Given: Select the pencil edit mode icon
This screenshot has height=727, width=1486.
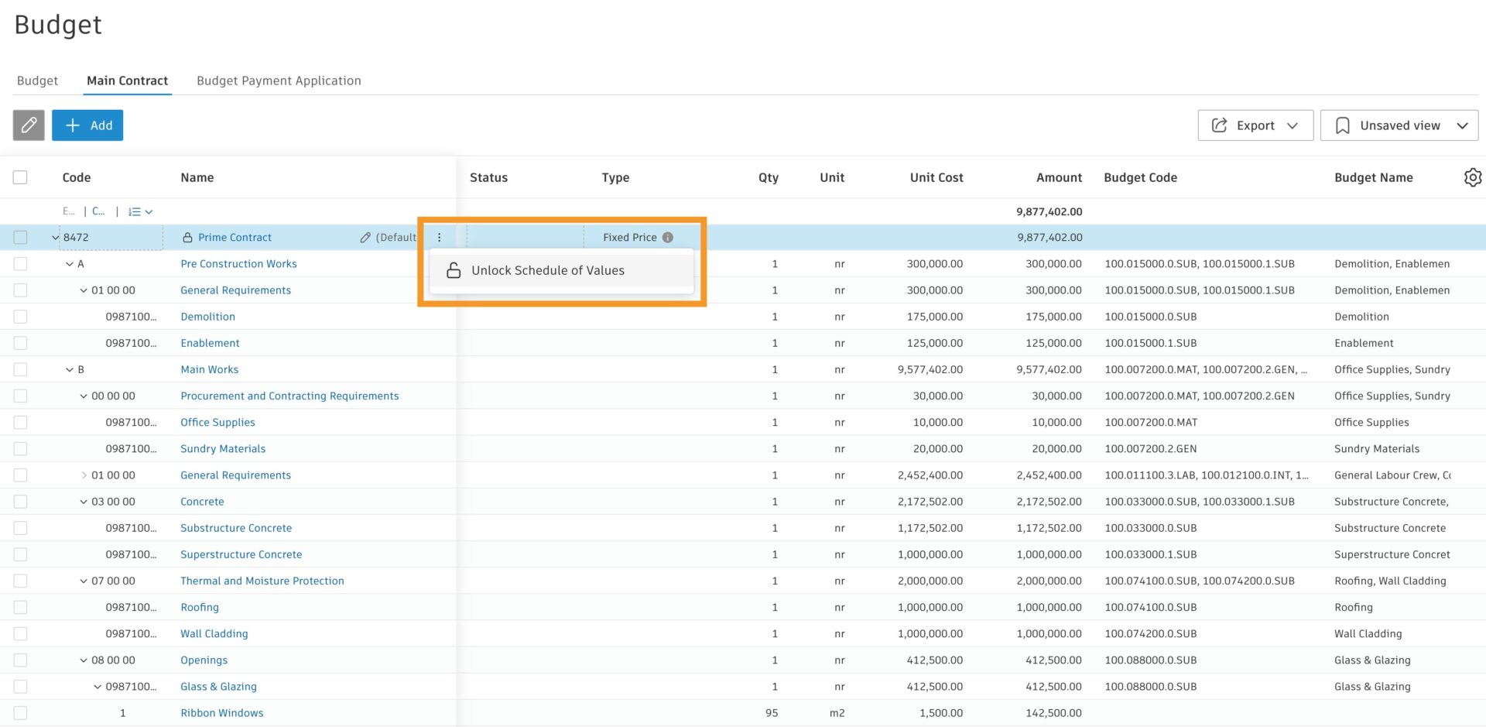Looking at the screenshot, I should pyautogui.click(x=29, y=125).
